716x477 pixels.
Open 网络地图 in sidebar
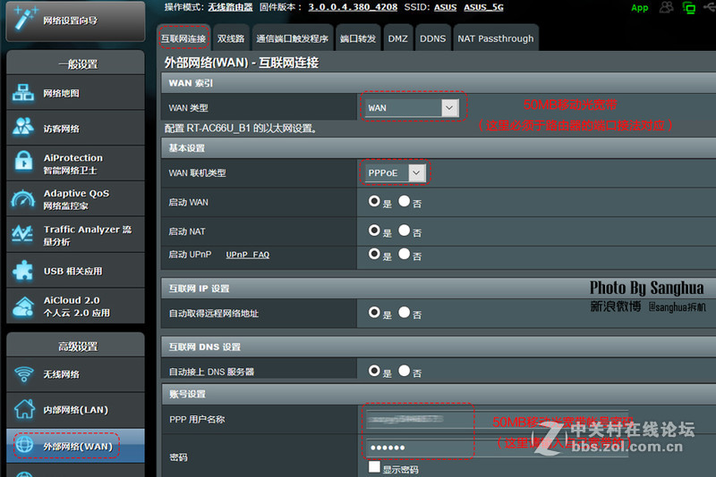tap(76, 93)
